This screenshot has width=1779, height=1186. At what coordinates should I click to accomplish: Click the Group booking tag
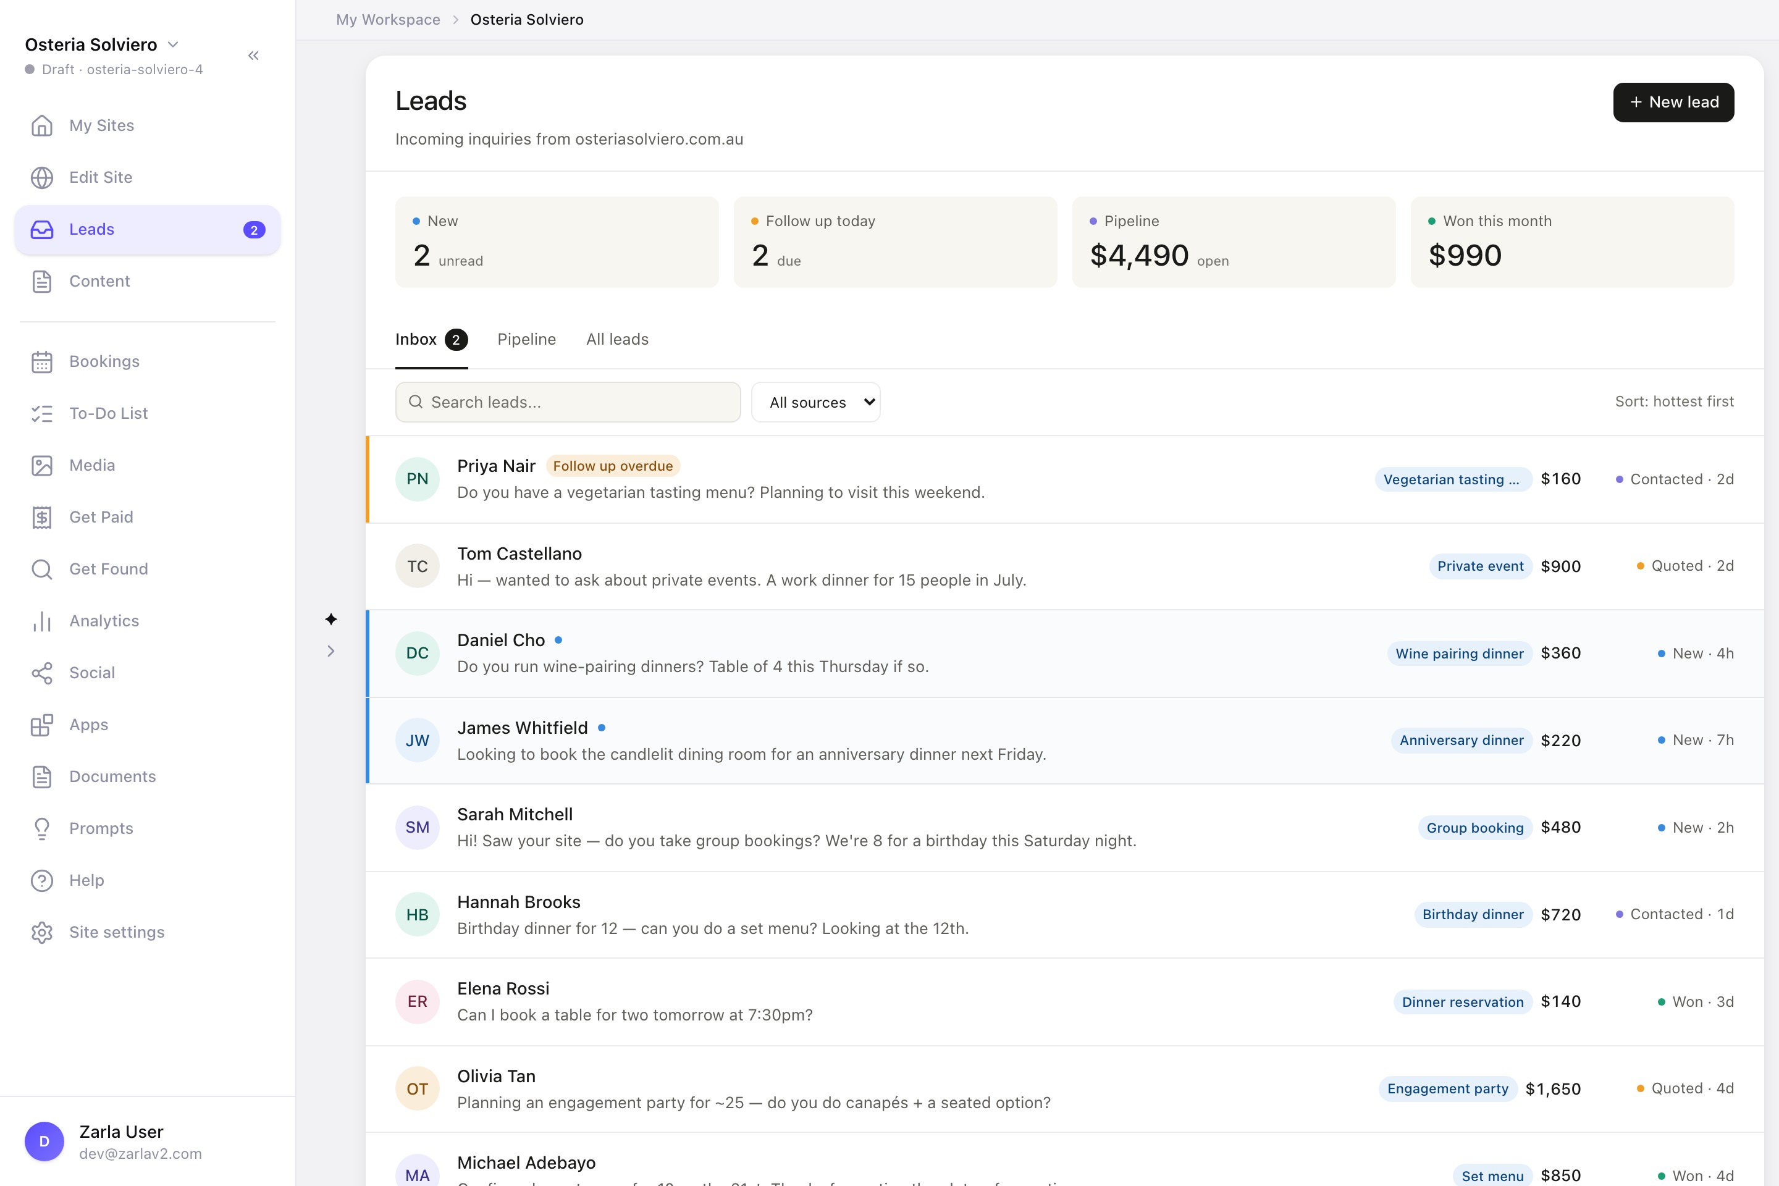click(1475, 828)
